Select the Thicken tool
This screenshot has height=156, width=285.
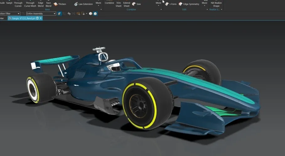point(60,4)
